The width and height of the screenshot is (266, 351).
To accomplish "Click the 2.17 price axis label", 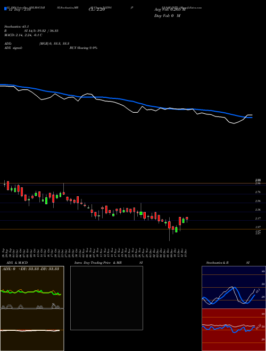I will pos(258,219).
